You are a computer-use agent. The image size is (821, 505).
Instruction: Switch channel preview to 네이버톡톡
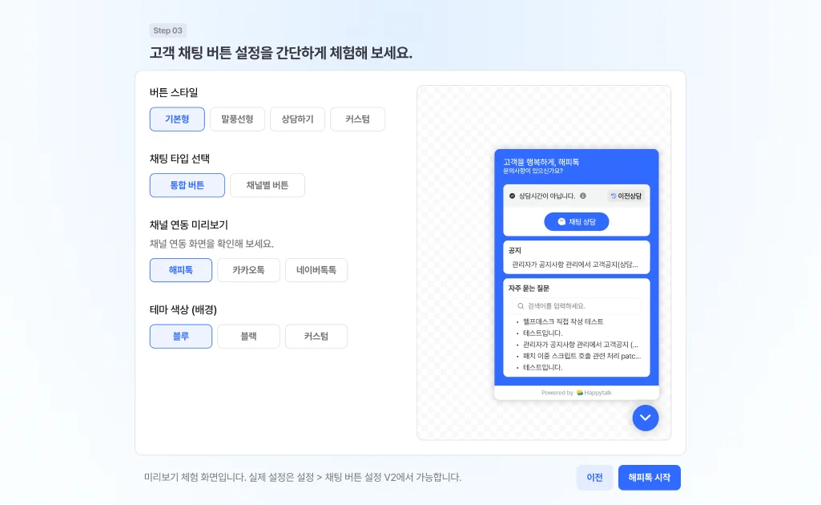(x=317, y=270)
